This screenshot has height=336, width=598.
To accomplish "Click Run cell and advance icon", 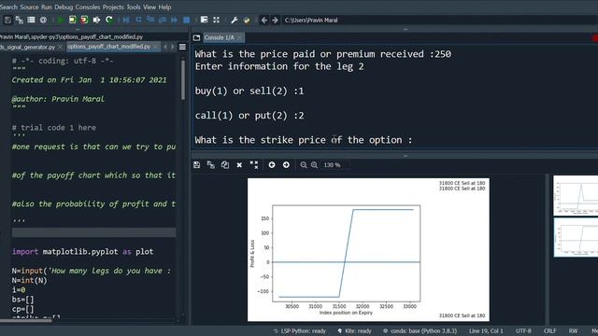I will (x=84, y=20).
